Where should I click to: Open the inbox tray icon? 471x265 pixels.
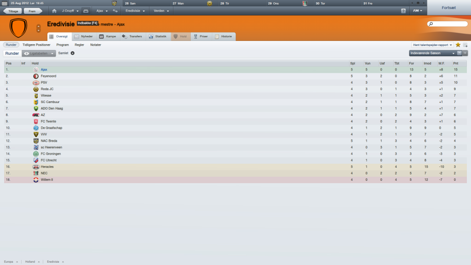click(86, 11)
